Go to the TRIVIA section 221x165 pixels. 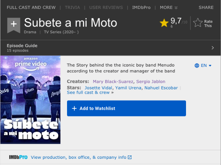click(72, 7)
